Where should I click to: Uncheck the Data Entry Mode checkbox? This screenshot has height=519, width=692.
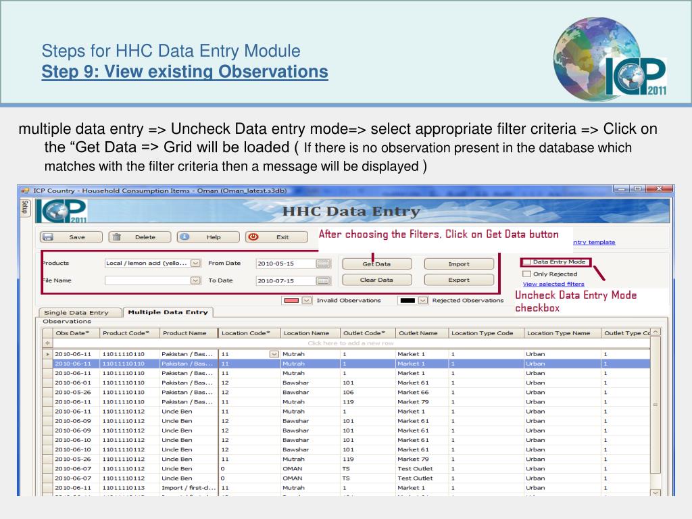527,262
